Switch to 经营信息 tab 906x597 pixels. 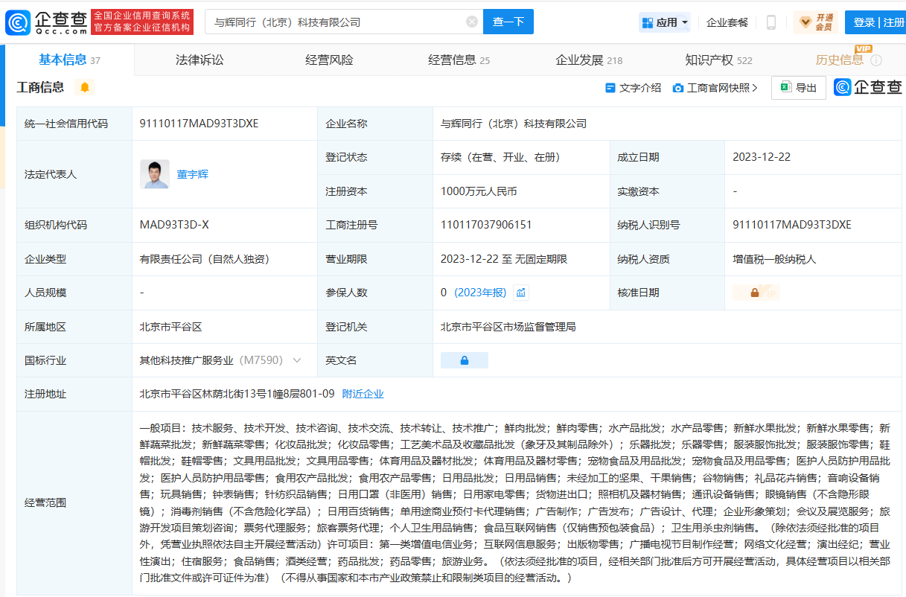pyautogui.click(x=459, y=60)
